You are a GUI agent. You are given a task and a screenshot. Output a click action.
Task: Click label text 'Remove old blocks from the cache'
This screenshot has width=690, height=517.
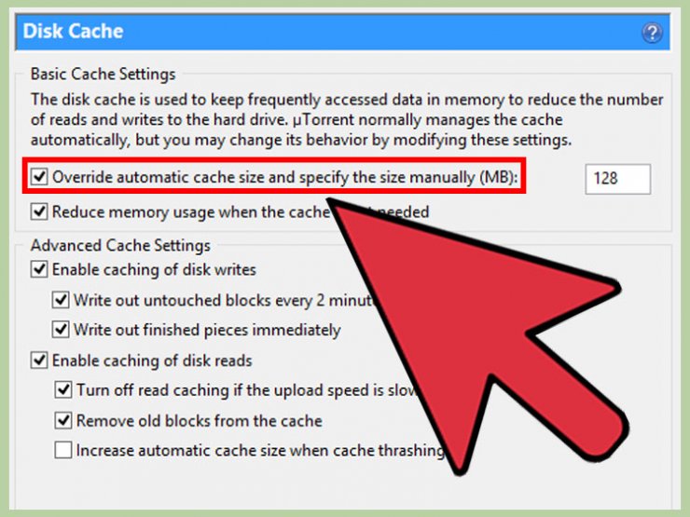click(200, 421)
